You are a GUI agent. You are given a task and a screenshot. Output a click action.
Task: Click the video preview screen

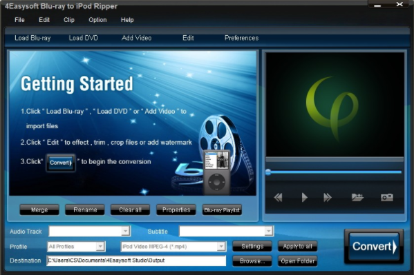click(335, 105)
